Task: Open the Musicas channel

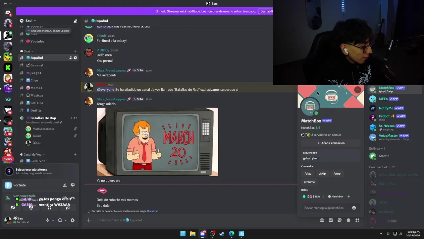Action: pos(49,95)
